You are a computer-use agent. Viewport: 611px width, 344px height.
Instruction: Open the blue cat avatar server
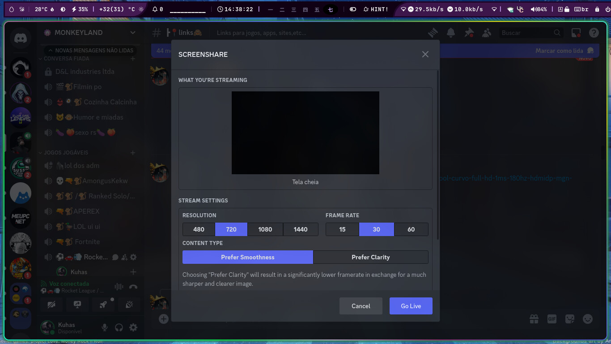[x=21, y=193]
